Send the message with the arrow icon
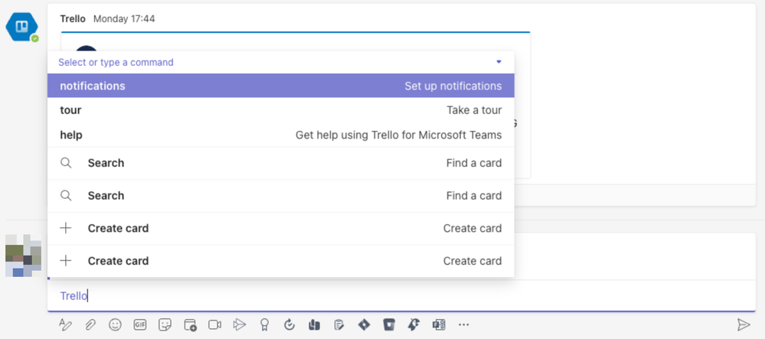765x339 pixels. 743,324
